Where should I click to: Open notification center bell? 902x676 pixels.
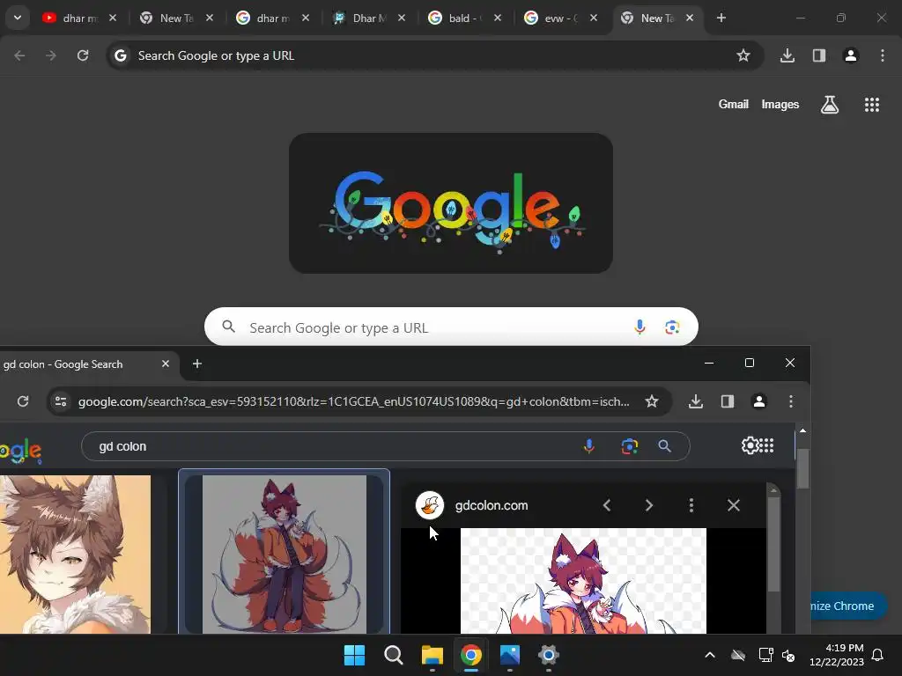point(878,655)
